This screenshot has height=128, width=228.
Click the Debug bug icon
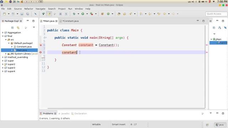(74, 14)
